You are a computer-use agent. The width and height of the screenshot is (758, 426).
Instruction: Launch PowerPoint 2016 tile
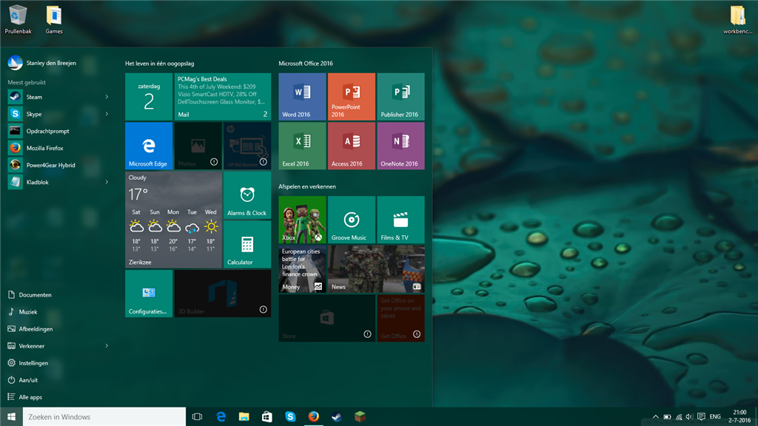352,97
